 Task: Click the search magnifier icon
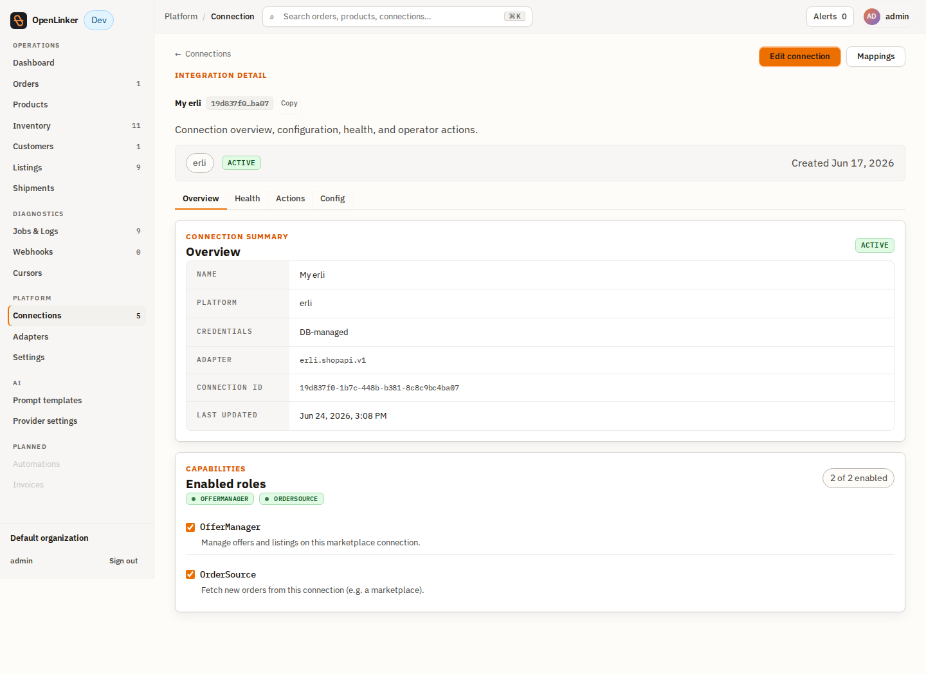[272, 17]
